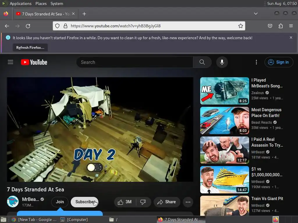Click the video player frame
Screen dimensions: 298x223
click(x=100, y=129)
